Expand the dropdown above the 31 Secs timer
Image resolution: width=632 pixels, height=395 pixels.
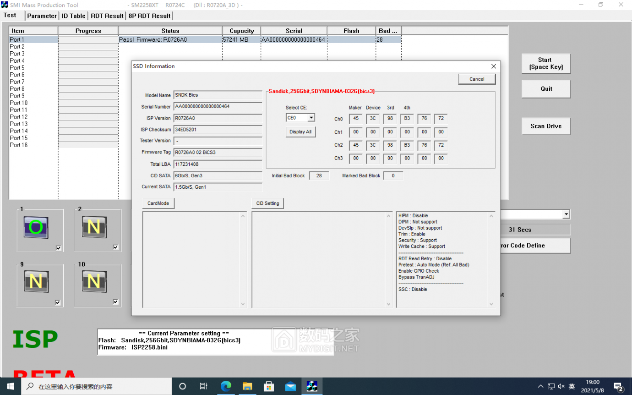pos(566,214)
